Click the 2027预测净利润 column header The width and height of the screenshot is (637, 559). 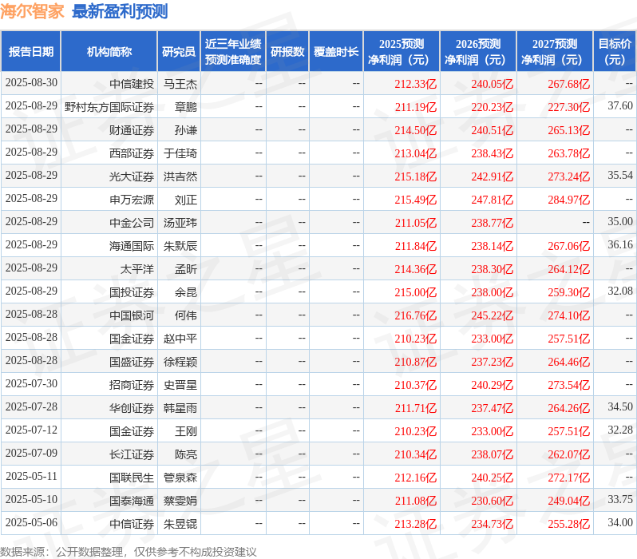(x=555, y=52)
